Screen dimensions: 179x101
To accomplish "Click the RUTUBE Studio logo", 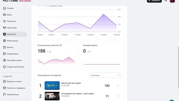I will point(17,1).
